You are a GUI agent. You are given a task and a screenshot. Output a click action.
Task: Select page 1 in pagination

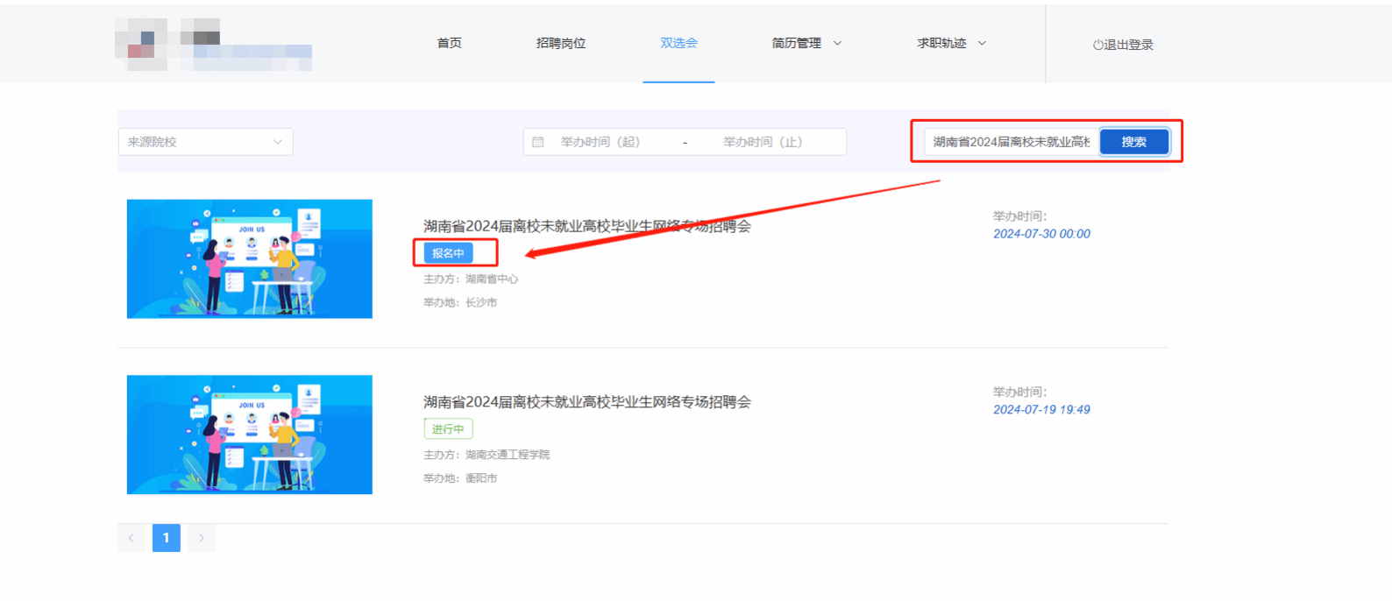166,538
